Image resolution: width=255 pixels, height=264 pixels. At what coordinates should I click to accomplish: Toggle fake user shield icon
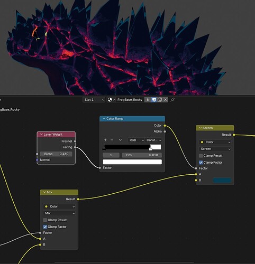pos(154,100)
